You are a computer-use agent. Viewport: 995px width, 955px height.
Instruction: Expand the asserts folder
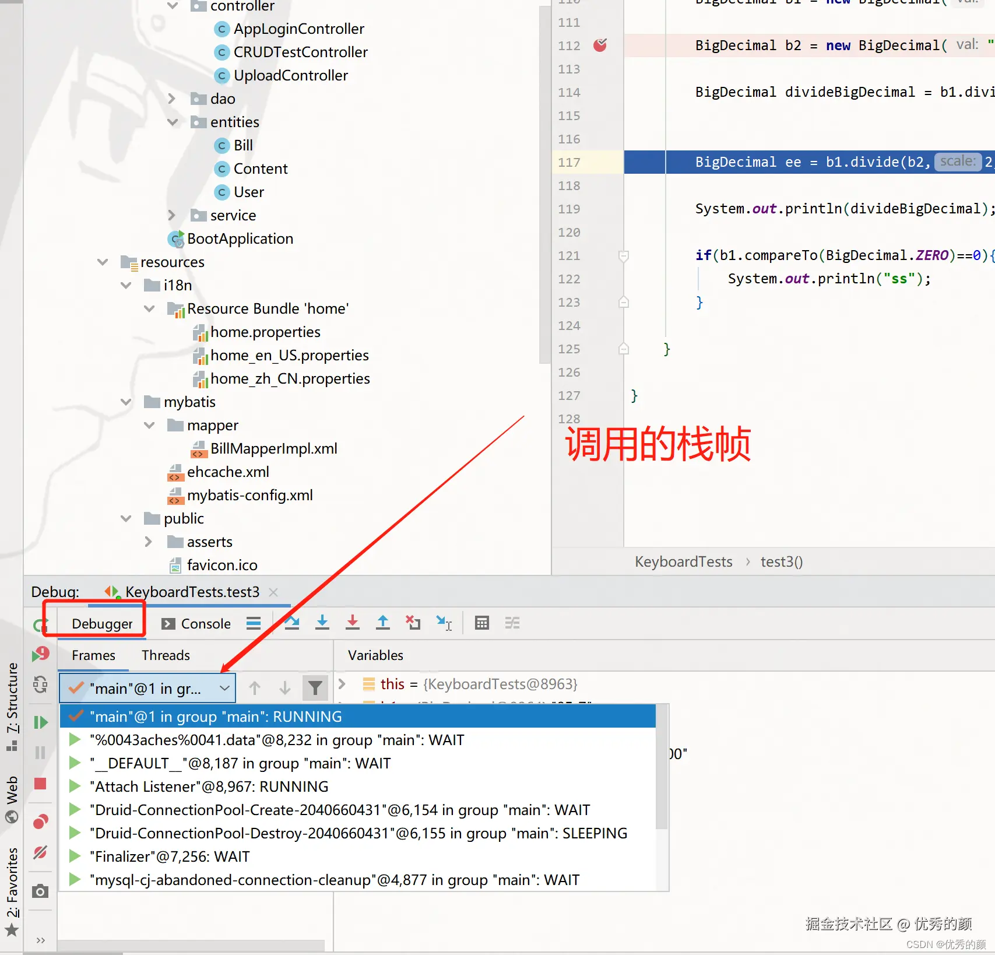(148, 542)
